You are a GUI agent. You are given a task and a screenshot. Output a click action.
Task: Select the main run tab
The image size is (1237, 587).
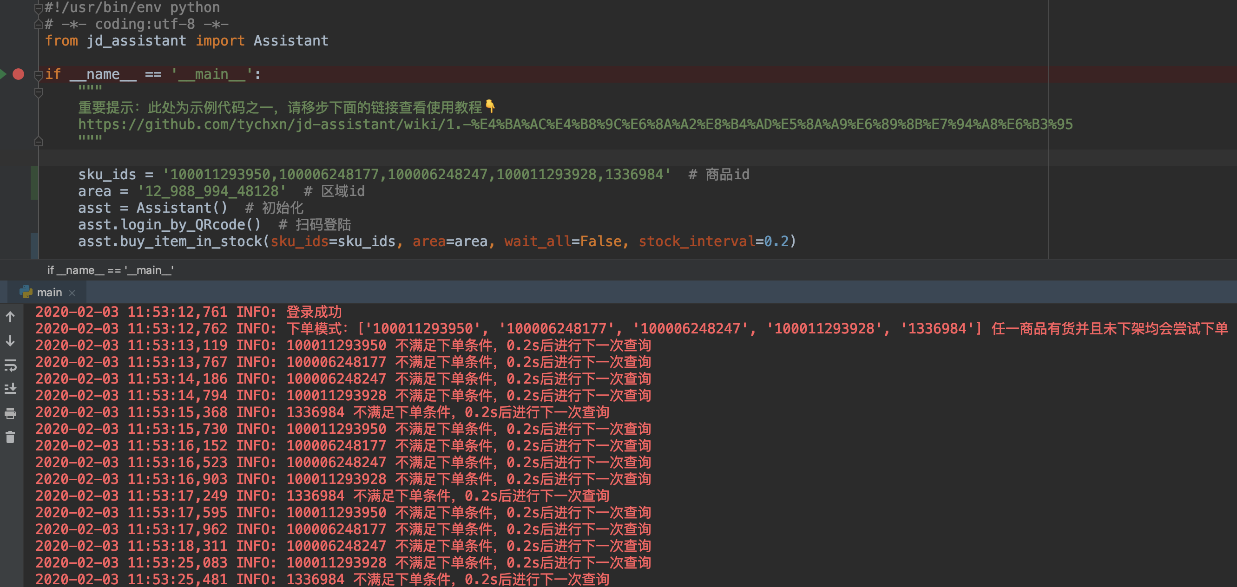coord(49,292)
